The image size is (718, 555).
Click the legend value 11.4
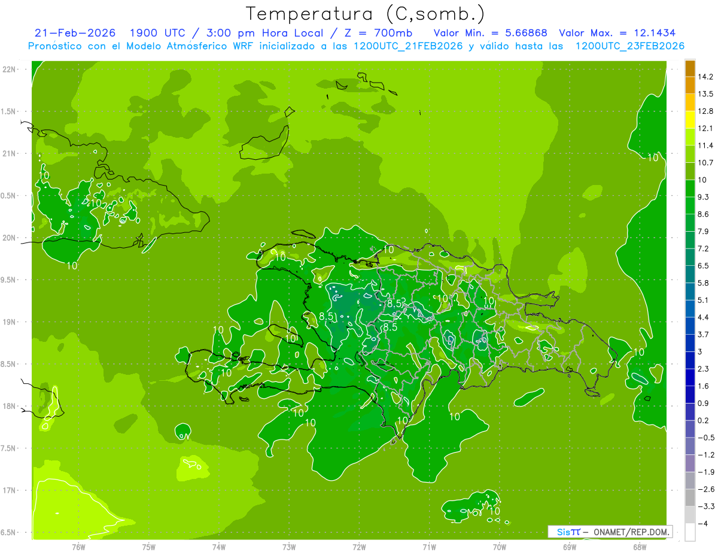coord(706,145)
